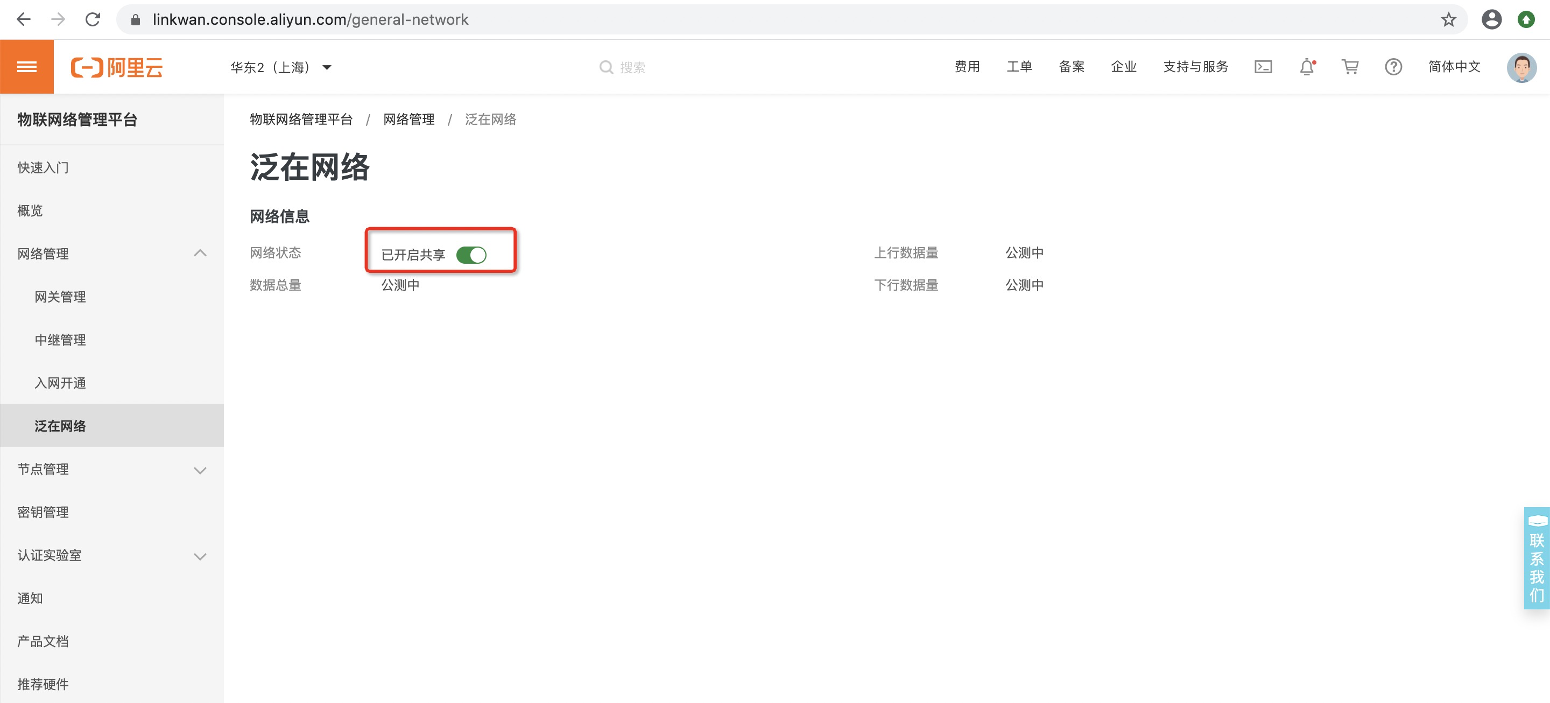1550x703 pixels.
Task: Click 已开启共享 status text
Action: coord(413,255)
